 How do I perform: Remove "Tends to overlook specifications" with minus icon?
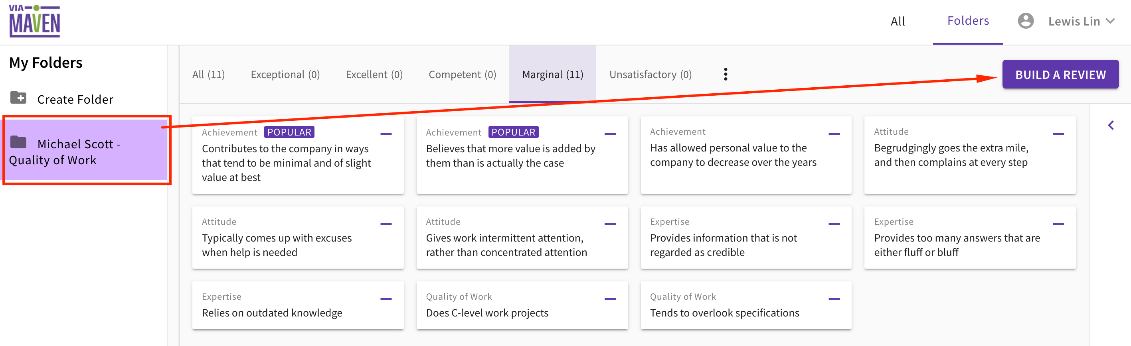pyautogui.click(x=834, y=299)
